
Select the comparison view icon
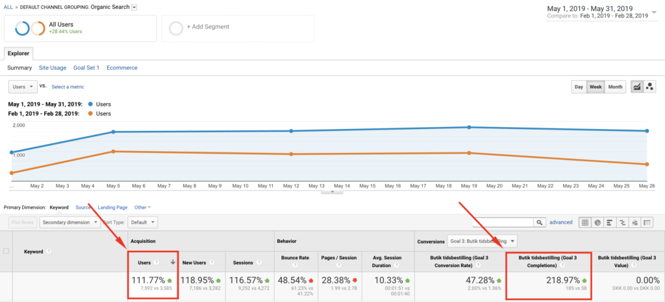622,222
